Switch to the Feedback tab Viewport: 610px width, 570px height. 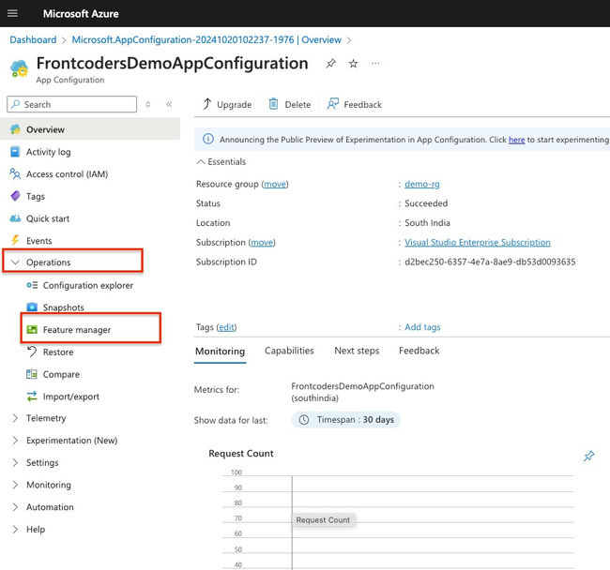[x=419, y=351]
